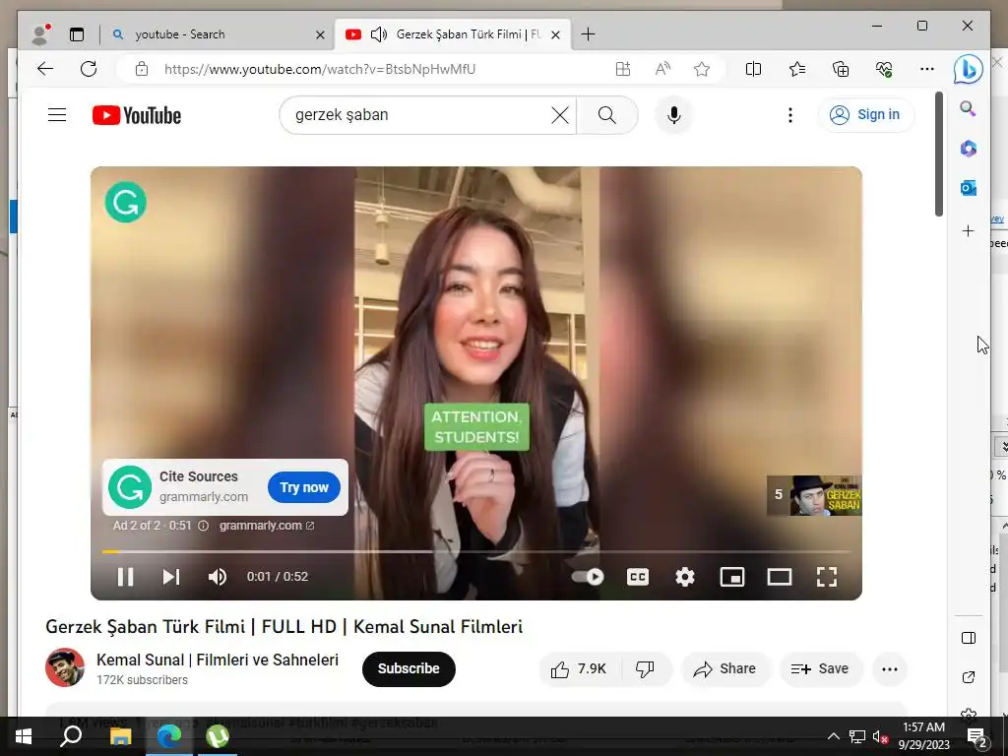
Task: Go to YouTube home via the logo
Action: pos(136,115)
